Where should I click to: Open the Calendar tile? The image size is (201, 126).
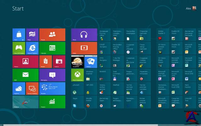click(52, 48)
